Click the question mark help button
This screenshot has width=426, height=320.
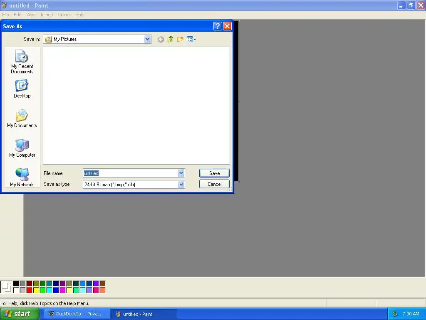click(218, 26)
